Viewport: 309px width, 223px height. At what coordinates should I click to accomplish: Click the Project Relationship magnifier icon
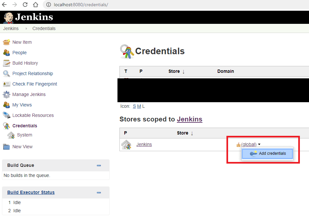click(7, 73)
